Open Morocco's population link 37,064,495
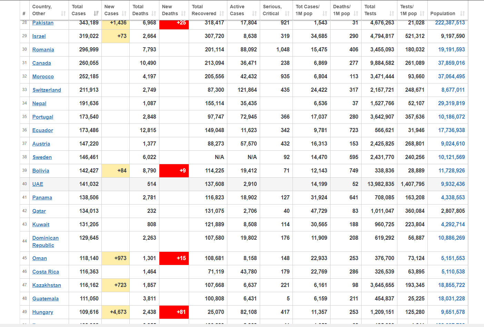 452,77
